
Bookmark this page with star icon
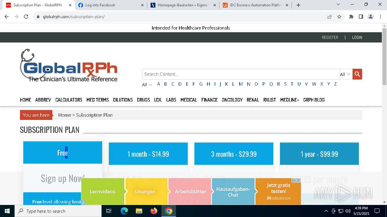point(339,17)
